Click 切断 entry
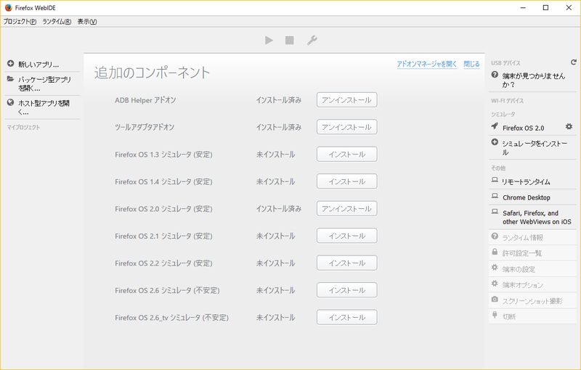581x370 pixels. [533, 316]
